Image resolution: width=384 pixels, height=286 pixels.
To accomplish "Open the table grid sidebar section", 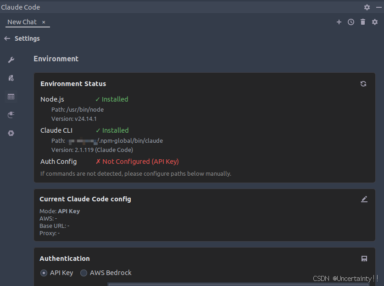I will [11, 97].
